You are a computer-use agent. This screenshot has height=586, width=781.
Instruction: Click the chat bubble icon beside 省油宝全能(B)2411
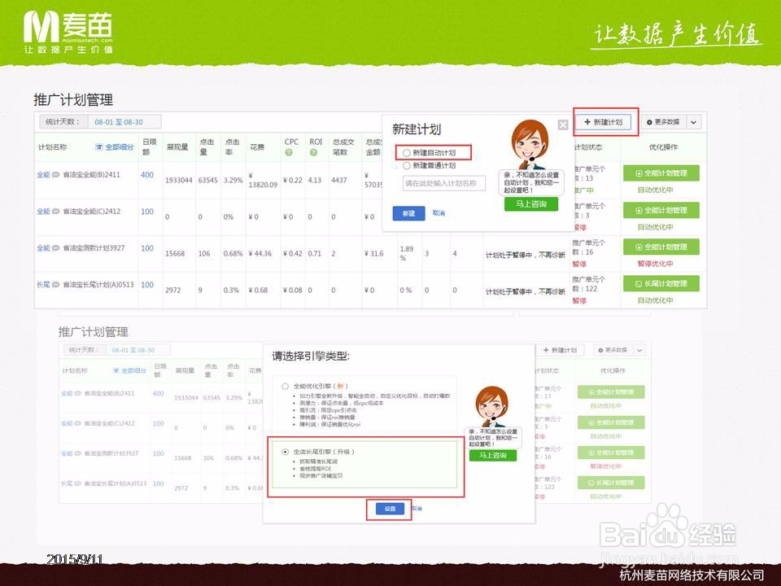tap(57, 173)
